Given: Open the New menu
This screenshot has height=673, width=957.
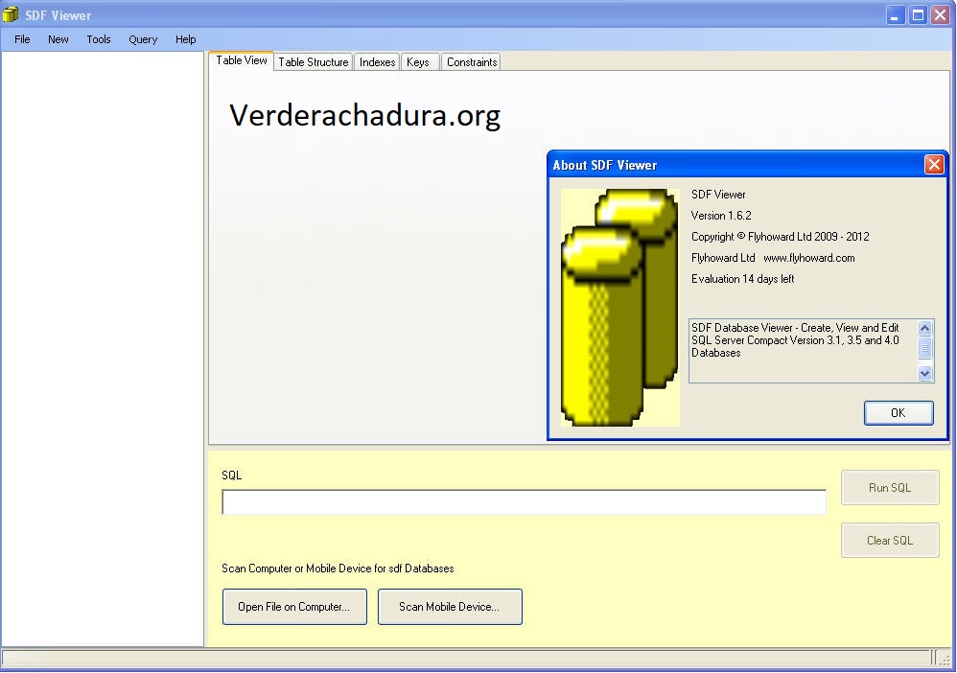Looking at the screenshot, I should 58,39.
